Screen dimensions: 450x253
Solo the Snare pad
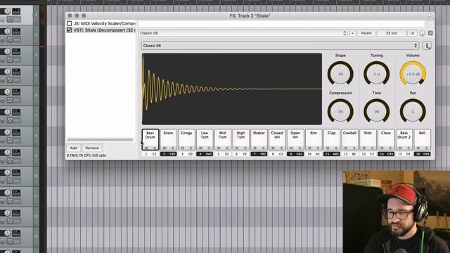coord(172,148)
